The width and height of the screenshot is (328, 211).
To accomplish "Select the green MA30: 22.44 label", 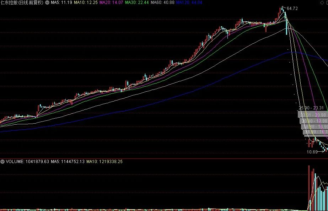I will (x=137, y=2).
